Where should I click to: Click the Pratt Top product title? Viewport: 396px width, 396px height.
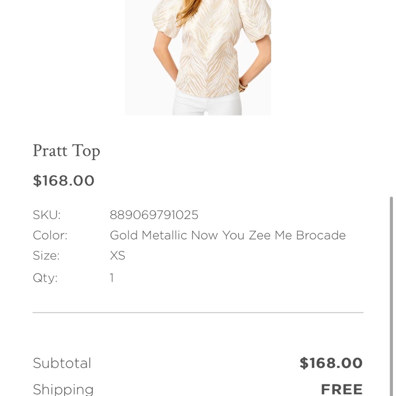click(x=66, y=151)
